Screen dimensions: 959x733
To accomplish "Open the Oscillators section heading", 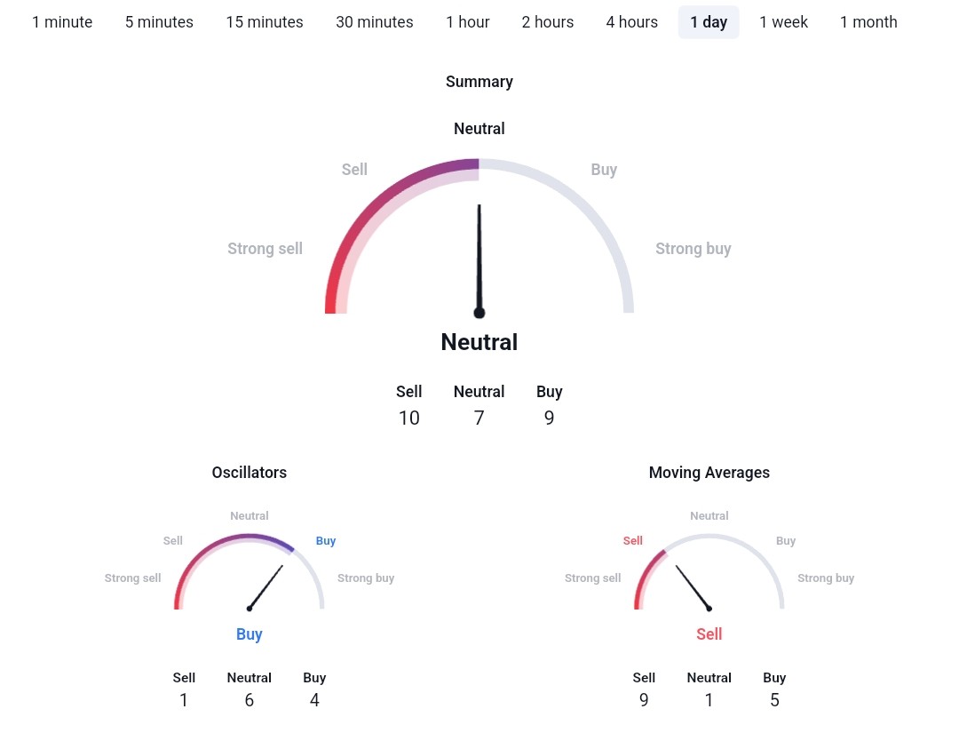I will [250, 473].
